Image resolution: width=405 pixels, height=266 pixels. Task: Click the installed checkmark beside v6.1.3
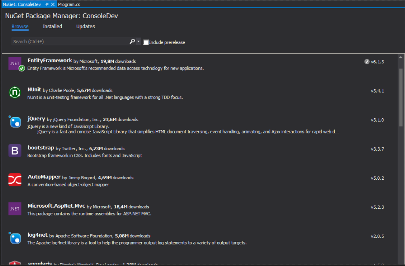367,61
